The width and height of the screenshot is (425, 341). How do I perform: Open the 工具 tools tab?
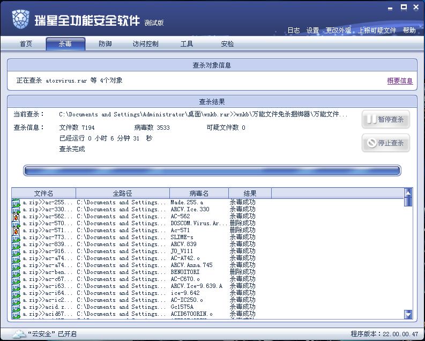(x=187, y=43)
